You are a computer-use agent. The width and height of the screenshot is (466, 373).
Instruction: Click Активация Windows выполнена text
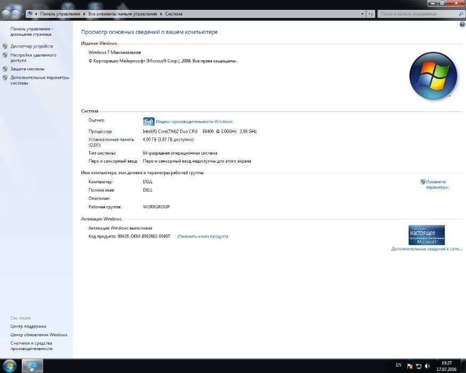tap(120, 228)
